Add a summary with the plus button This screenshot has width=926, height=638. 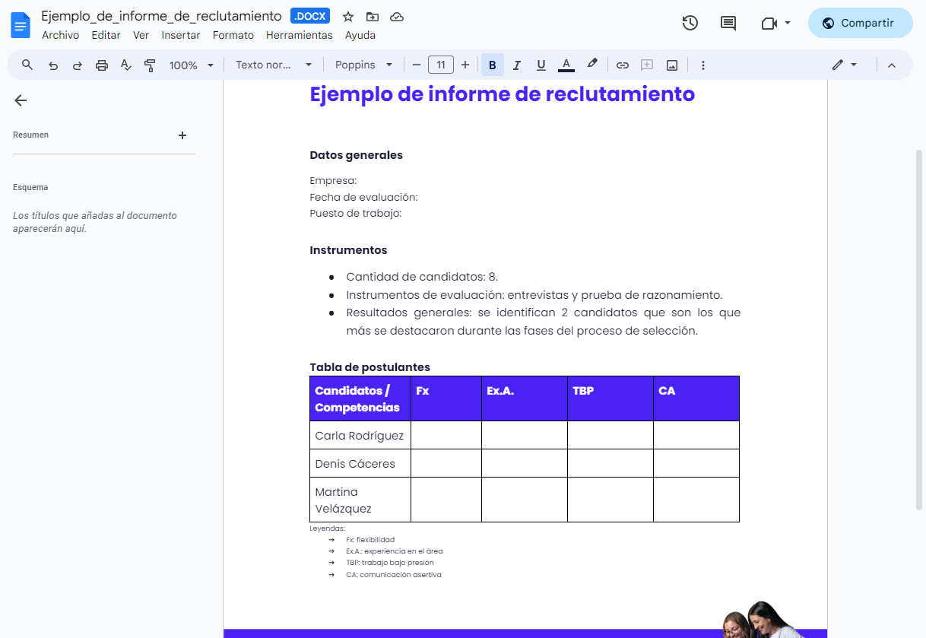[182, 135]
